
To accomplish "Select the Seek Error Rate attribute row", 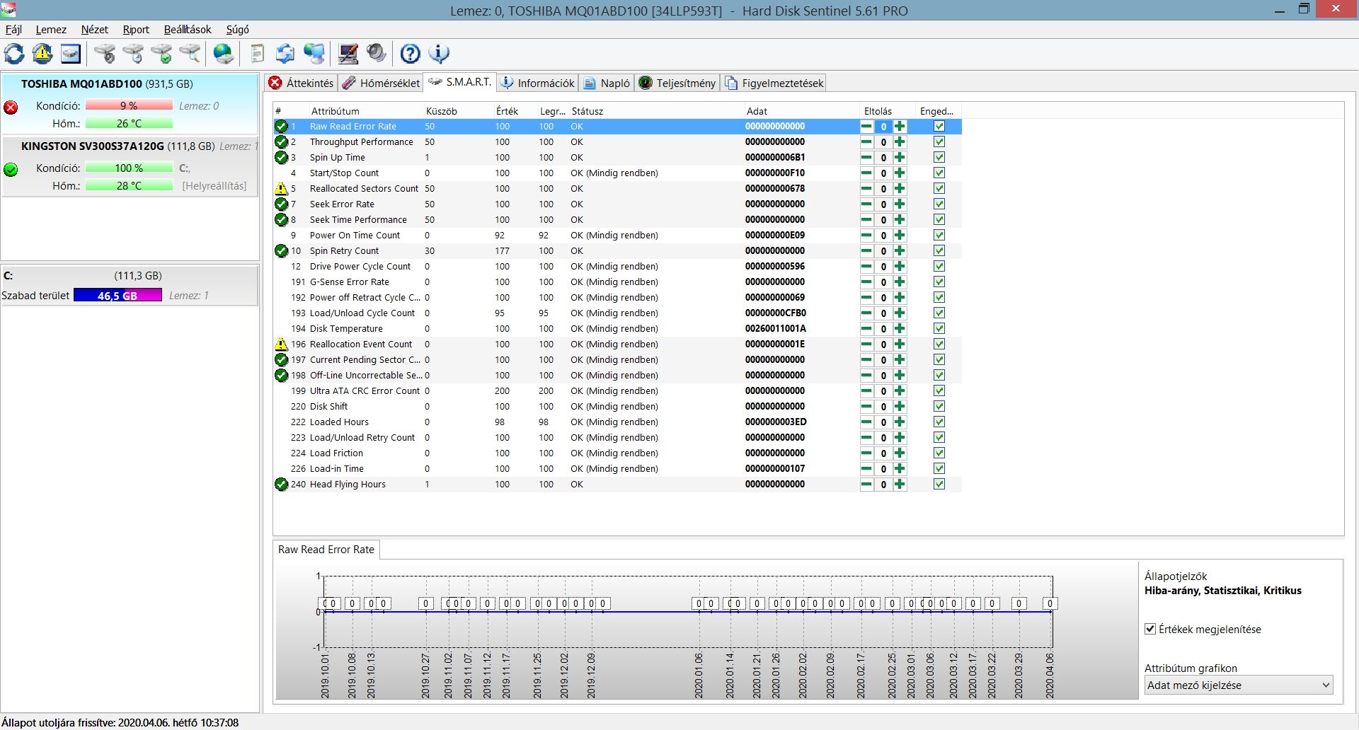I will [617, 204].
